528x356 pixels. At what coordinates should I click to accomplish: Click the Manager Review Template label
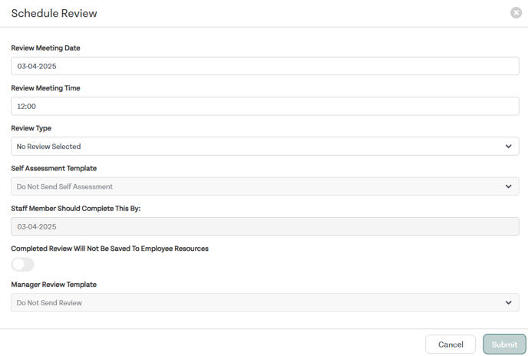(54, 284)
